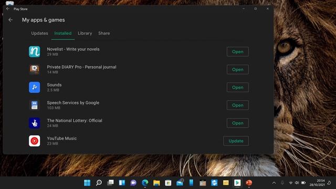This screenshot has height=189, width=336.
Task: Click the Private DIARY Pro app icon
Action: point(35,69)
